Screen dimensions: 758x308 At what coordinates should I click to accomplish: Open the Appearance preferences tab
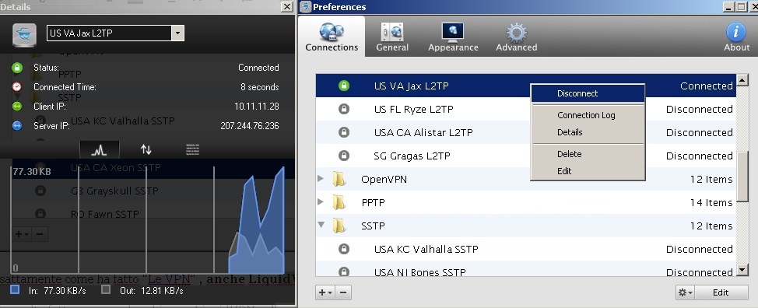(x=453, y=37)
